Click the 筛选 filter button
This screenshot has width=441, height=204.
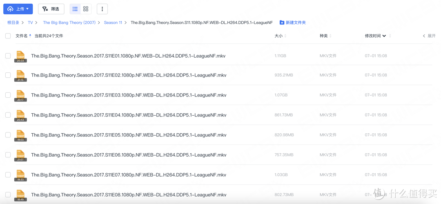point(51,9)
